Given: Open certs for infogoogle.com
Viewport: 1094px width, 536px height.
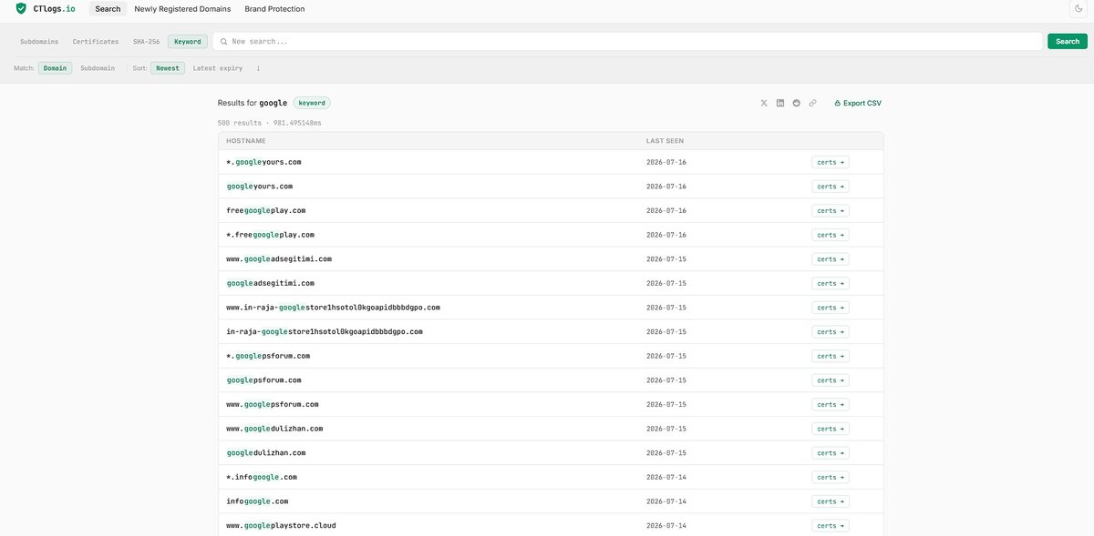Looking at the screenshot, I should (x=831, y=501).
